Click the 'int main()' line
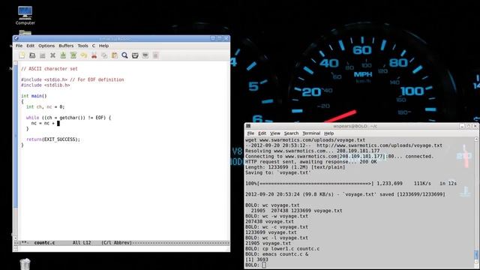The width and height of the screenshot is (480, 270). click(34, 96)
